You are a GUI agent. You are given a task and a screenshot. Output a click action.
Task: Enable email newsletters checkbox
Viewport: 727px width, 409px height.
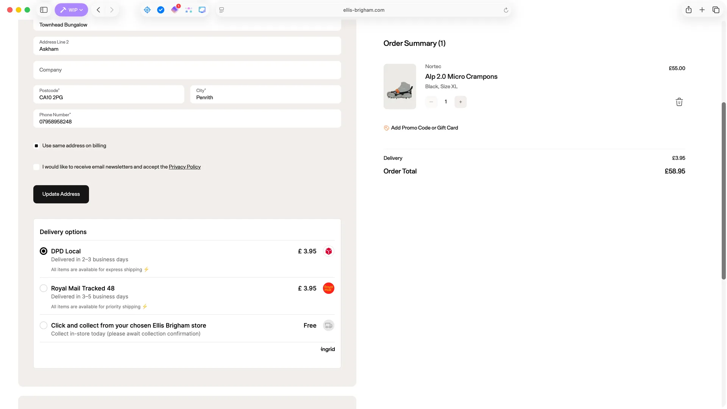coord(36,167)
